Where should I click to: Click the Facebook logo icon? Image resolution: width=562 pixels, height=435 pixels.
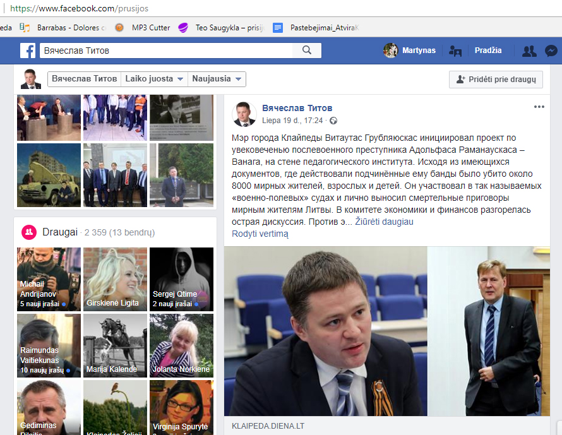point(27,51)
